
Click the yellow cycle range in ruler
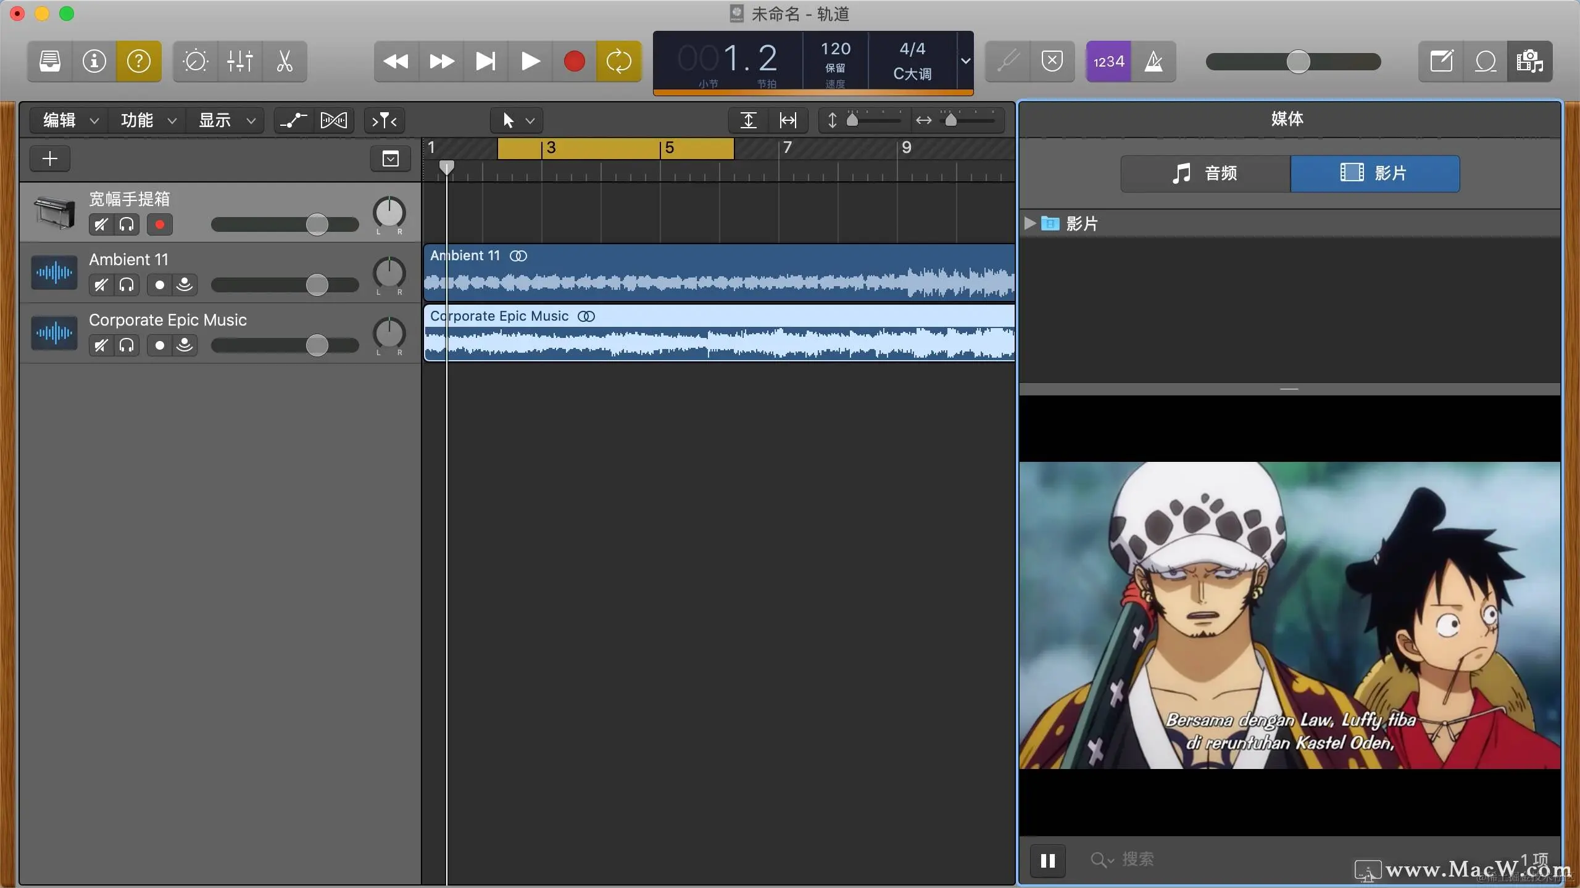pos(616,149)
